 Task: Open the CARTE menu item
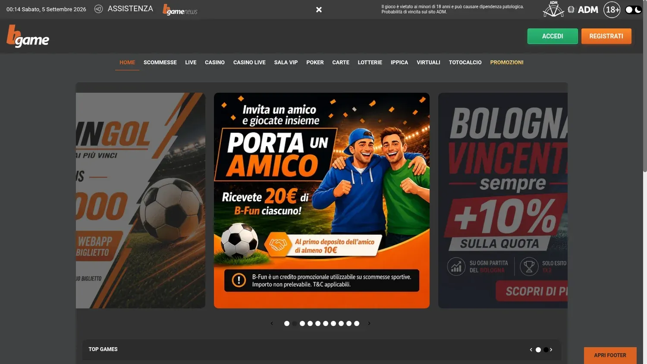341,63
